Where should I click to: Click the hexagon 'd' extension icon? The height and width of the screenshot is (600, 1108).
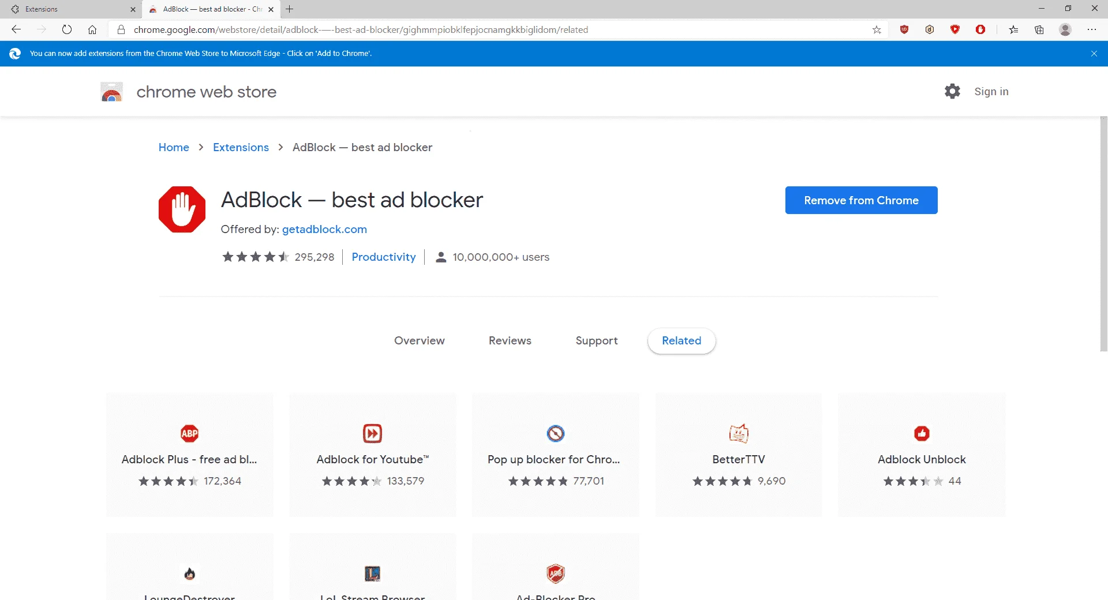(x=930, y=29)
